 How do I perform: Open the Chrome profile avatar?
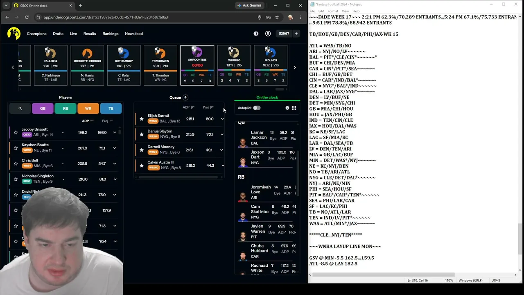(290, 17)
